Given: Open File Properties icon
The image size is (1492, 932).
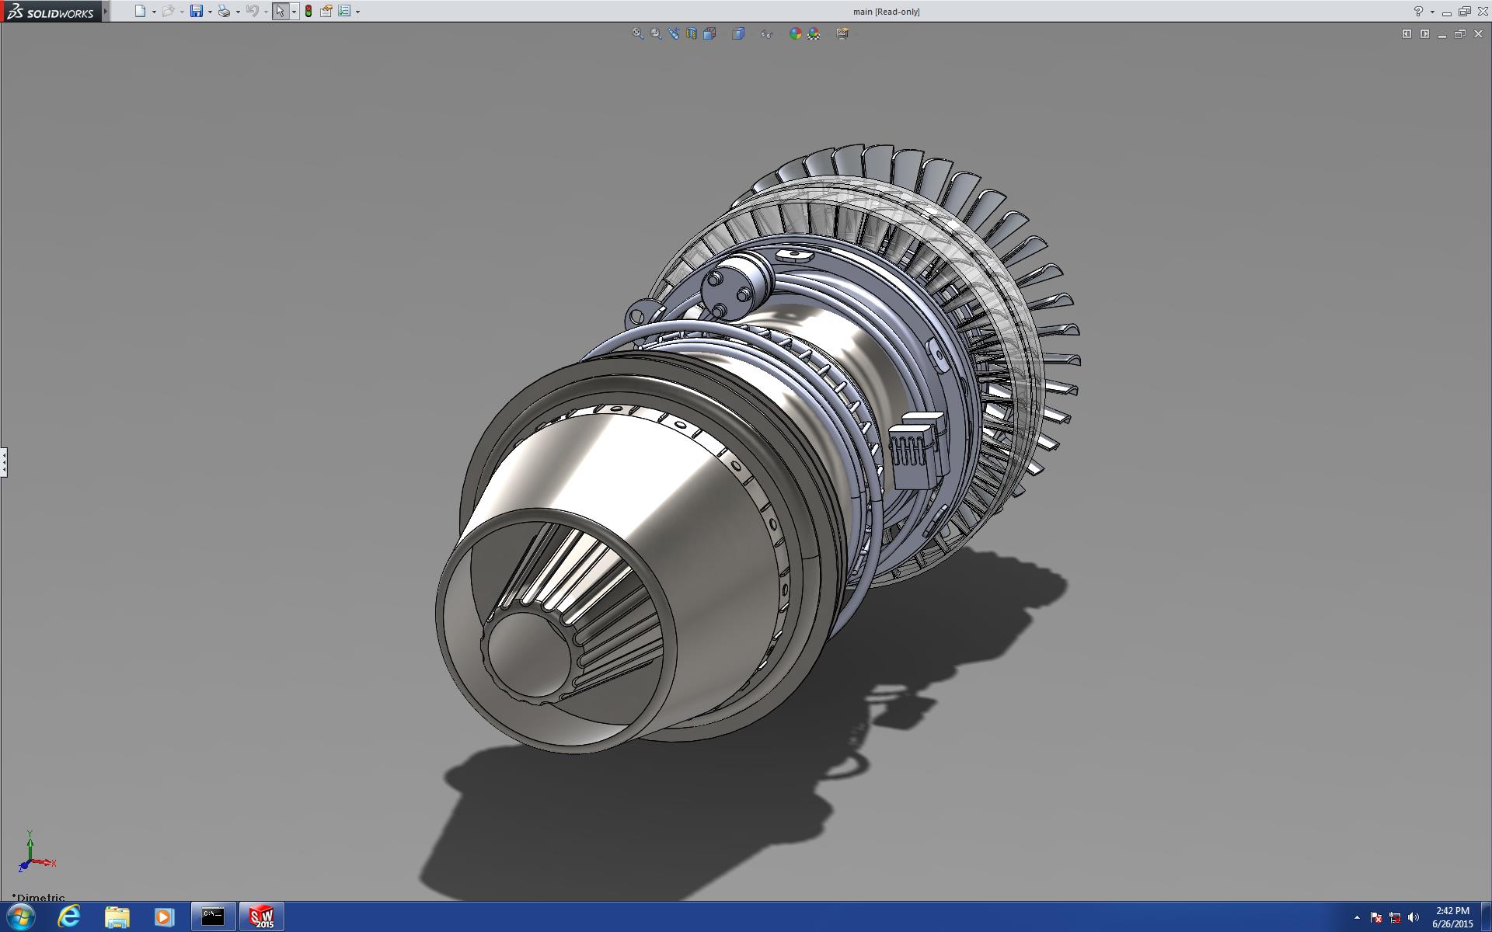Looking at the screenshot, I should coord(326,11).
